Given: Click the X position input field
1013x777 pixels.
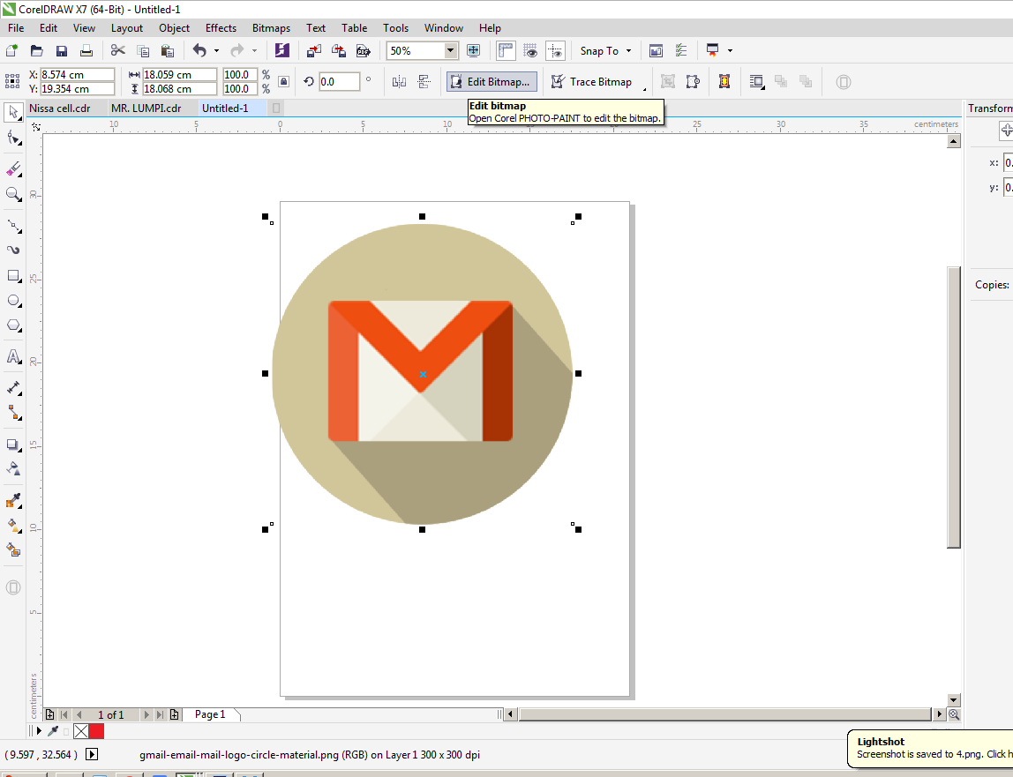Looking at the screenshot, I should pyautogui.click(x=77, y=74).
